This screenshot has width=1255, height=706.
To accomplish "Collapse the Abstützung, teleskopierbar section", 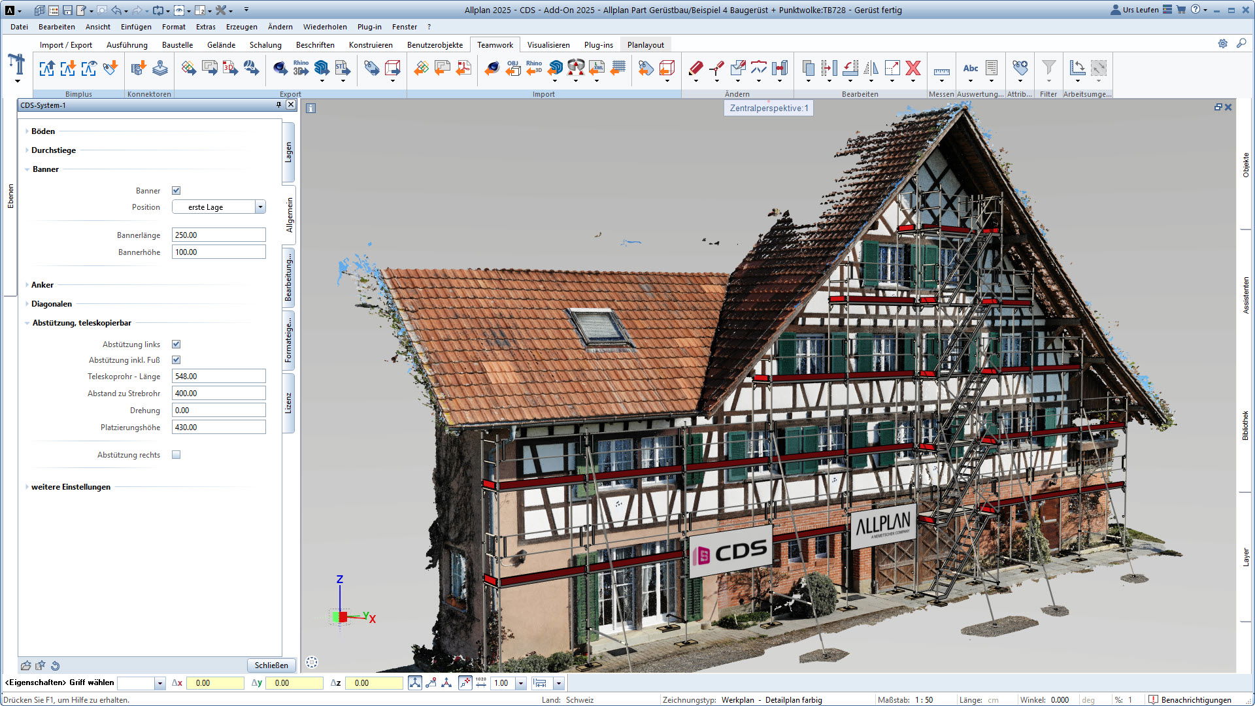I will tap(82, 323).
